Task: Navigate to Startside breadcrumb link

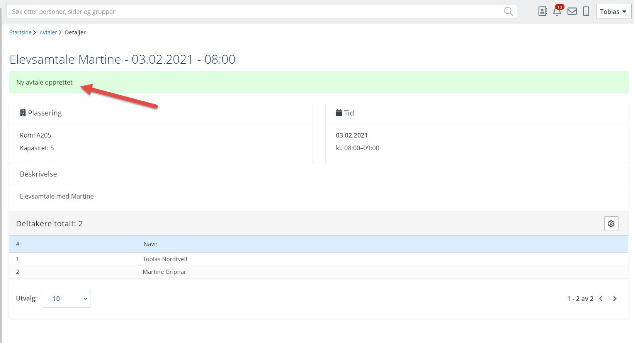Action: pos(20,32)
